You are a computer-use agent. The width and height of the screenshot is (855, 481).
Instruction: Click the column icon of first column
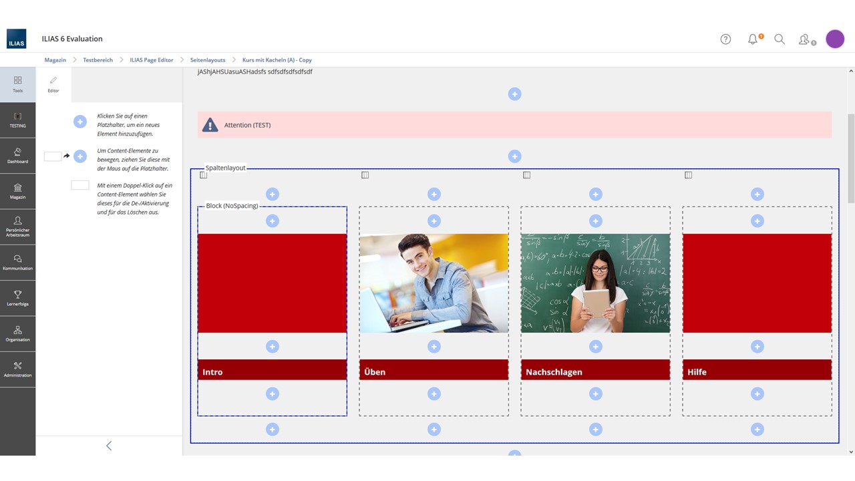[204, 175]
